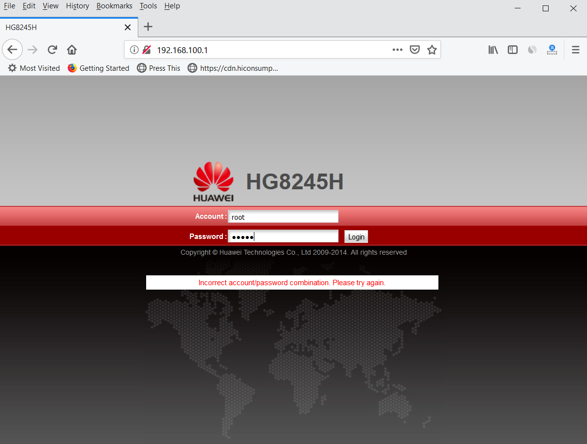Go back to the previous page
The image size is (587, 444).
point(12,49)
